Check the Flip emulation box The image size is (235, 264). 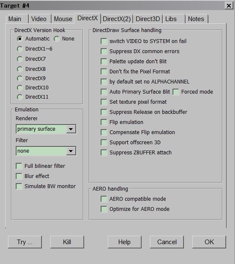click(104, 122)
